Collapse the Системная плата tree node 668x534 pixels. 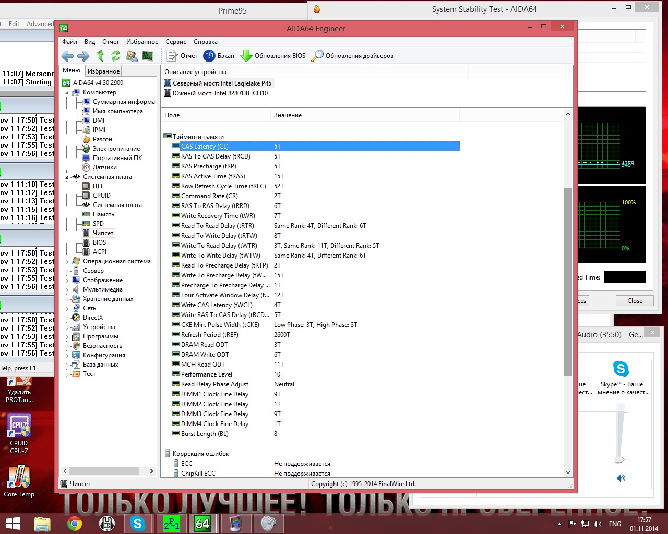coord(67,177)
